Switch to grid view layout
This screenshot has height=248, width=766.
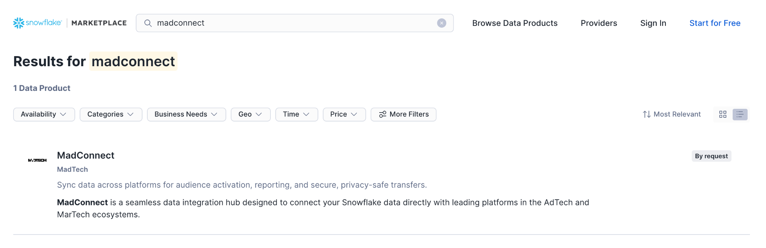coord(723,114)
